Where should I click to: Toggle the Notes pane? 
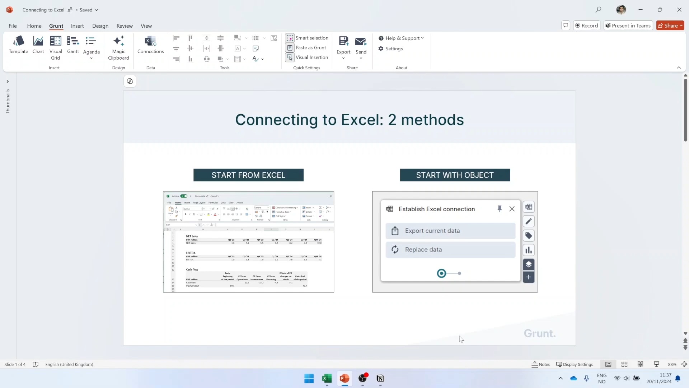pyautogui.click(x=541, y=364)
